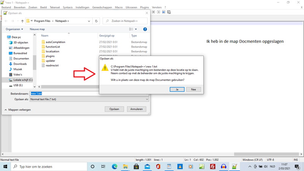Open the Beeld menu
The height and width of the screenshot is (171, 304).
43,7
